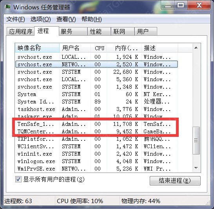Click 进程数: 63 status entry

[x=18, y=201]
